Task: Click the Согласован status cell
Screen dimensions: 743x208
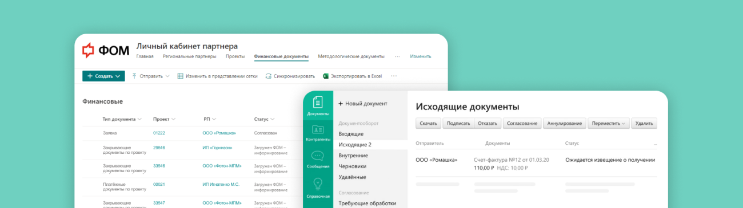Action: tap(266, 133)
